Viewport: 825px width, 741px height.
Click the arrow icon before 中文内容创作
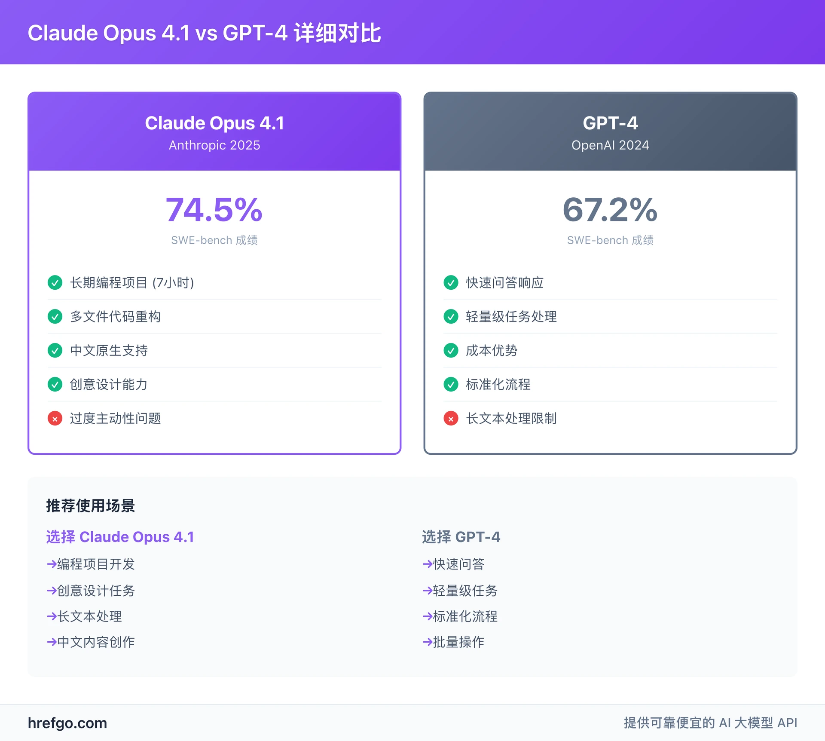pyautogui.click(x=52, y=642)
